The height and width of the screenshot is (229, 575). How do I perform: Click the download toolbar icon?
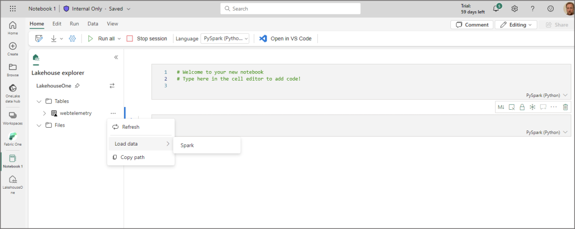(x=53, y=39)
